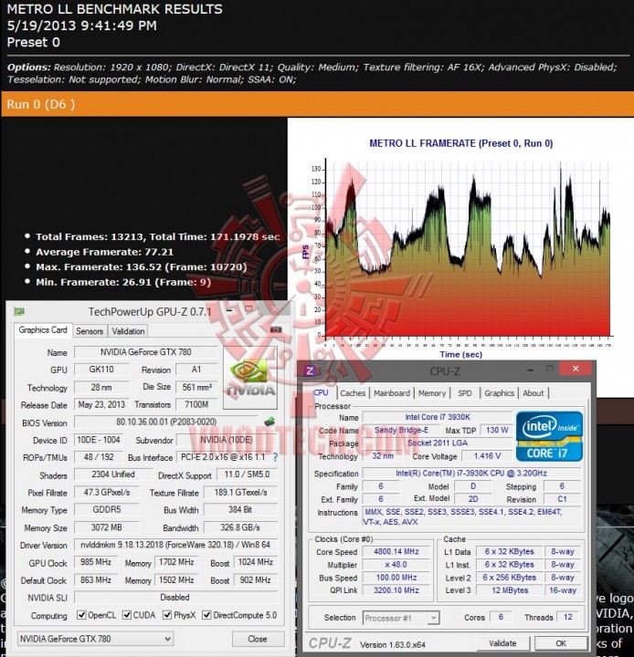This screenshot has height=657, width=634.
Task: Click the Cores value 6
Action: pyautogui.click(x=501, y=617)
